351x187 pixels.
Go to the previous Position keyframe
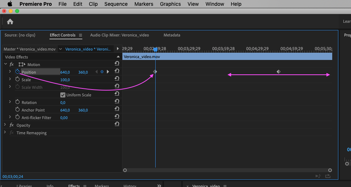pyautogui.click(x=96, y=72)
